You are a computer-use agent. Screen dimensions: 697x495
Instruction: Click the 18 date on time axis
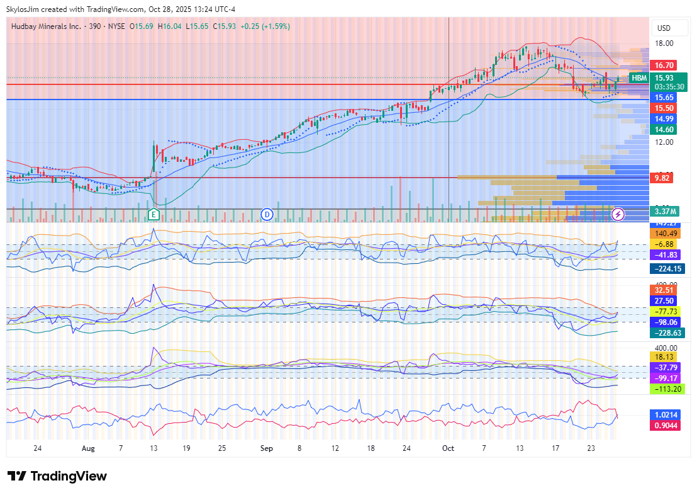coord(371,448)
